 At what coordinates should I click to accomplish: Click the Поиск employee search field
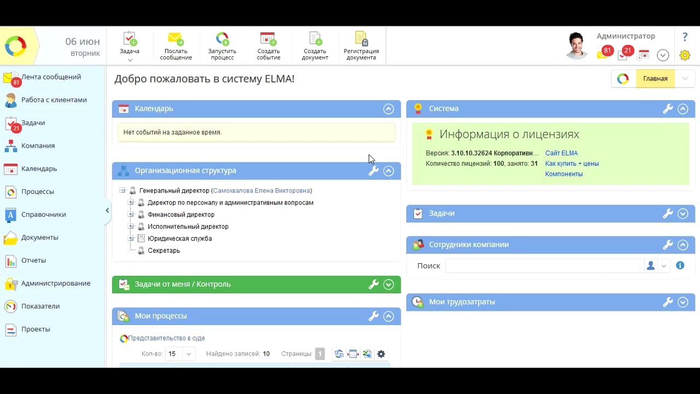(x=545, y=265)
